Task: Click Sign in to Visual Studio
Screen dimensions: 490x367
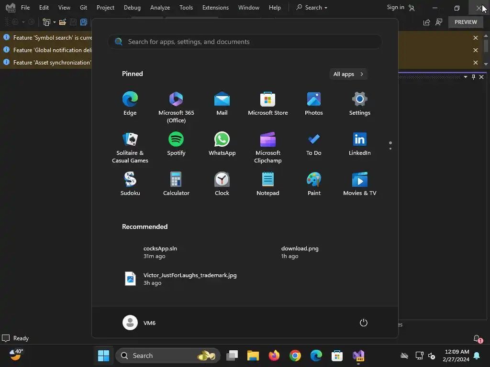Action: tap(401, 8)
